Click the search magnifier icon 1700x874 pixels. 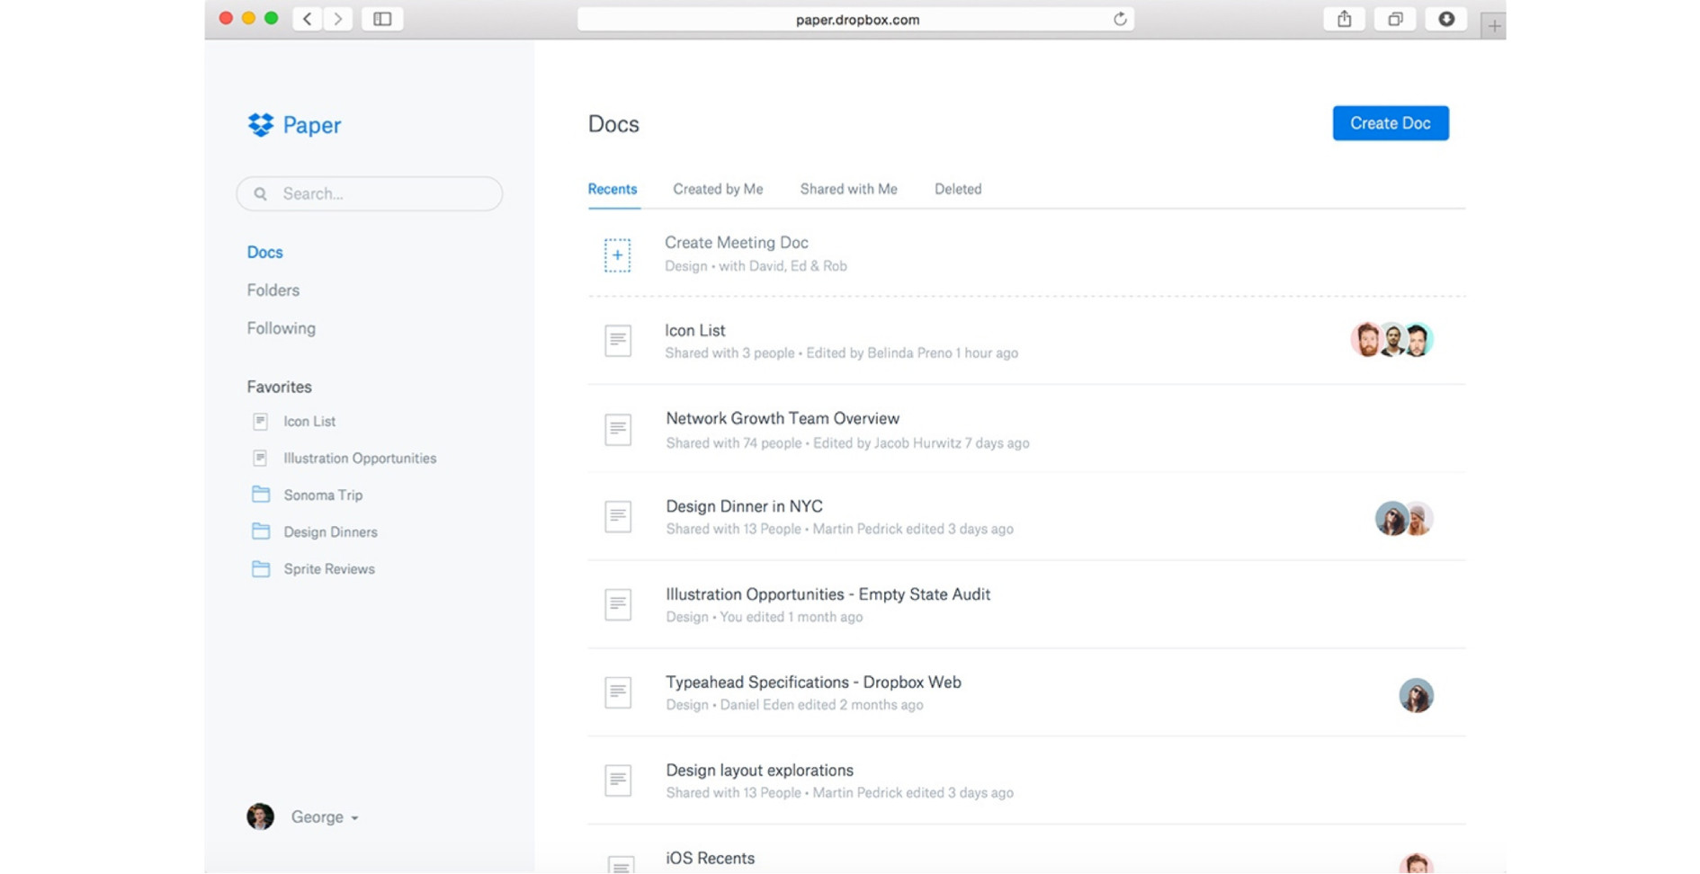tap(261, 193)
